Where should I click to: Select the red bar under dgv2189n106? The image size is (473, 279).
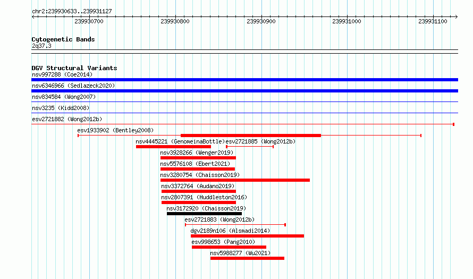tap(247, 236)
